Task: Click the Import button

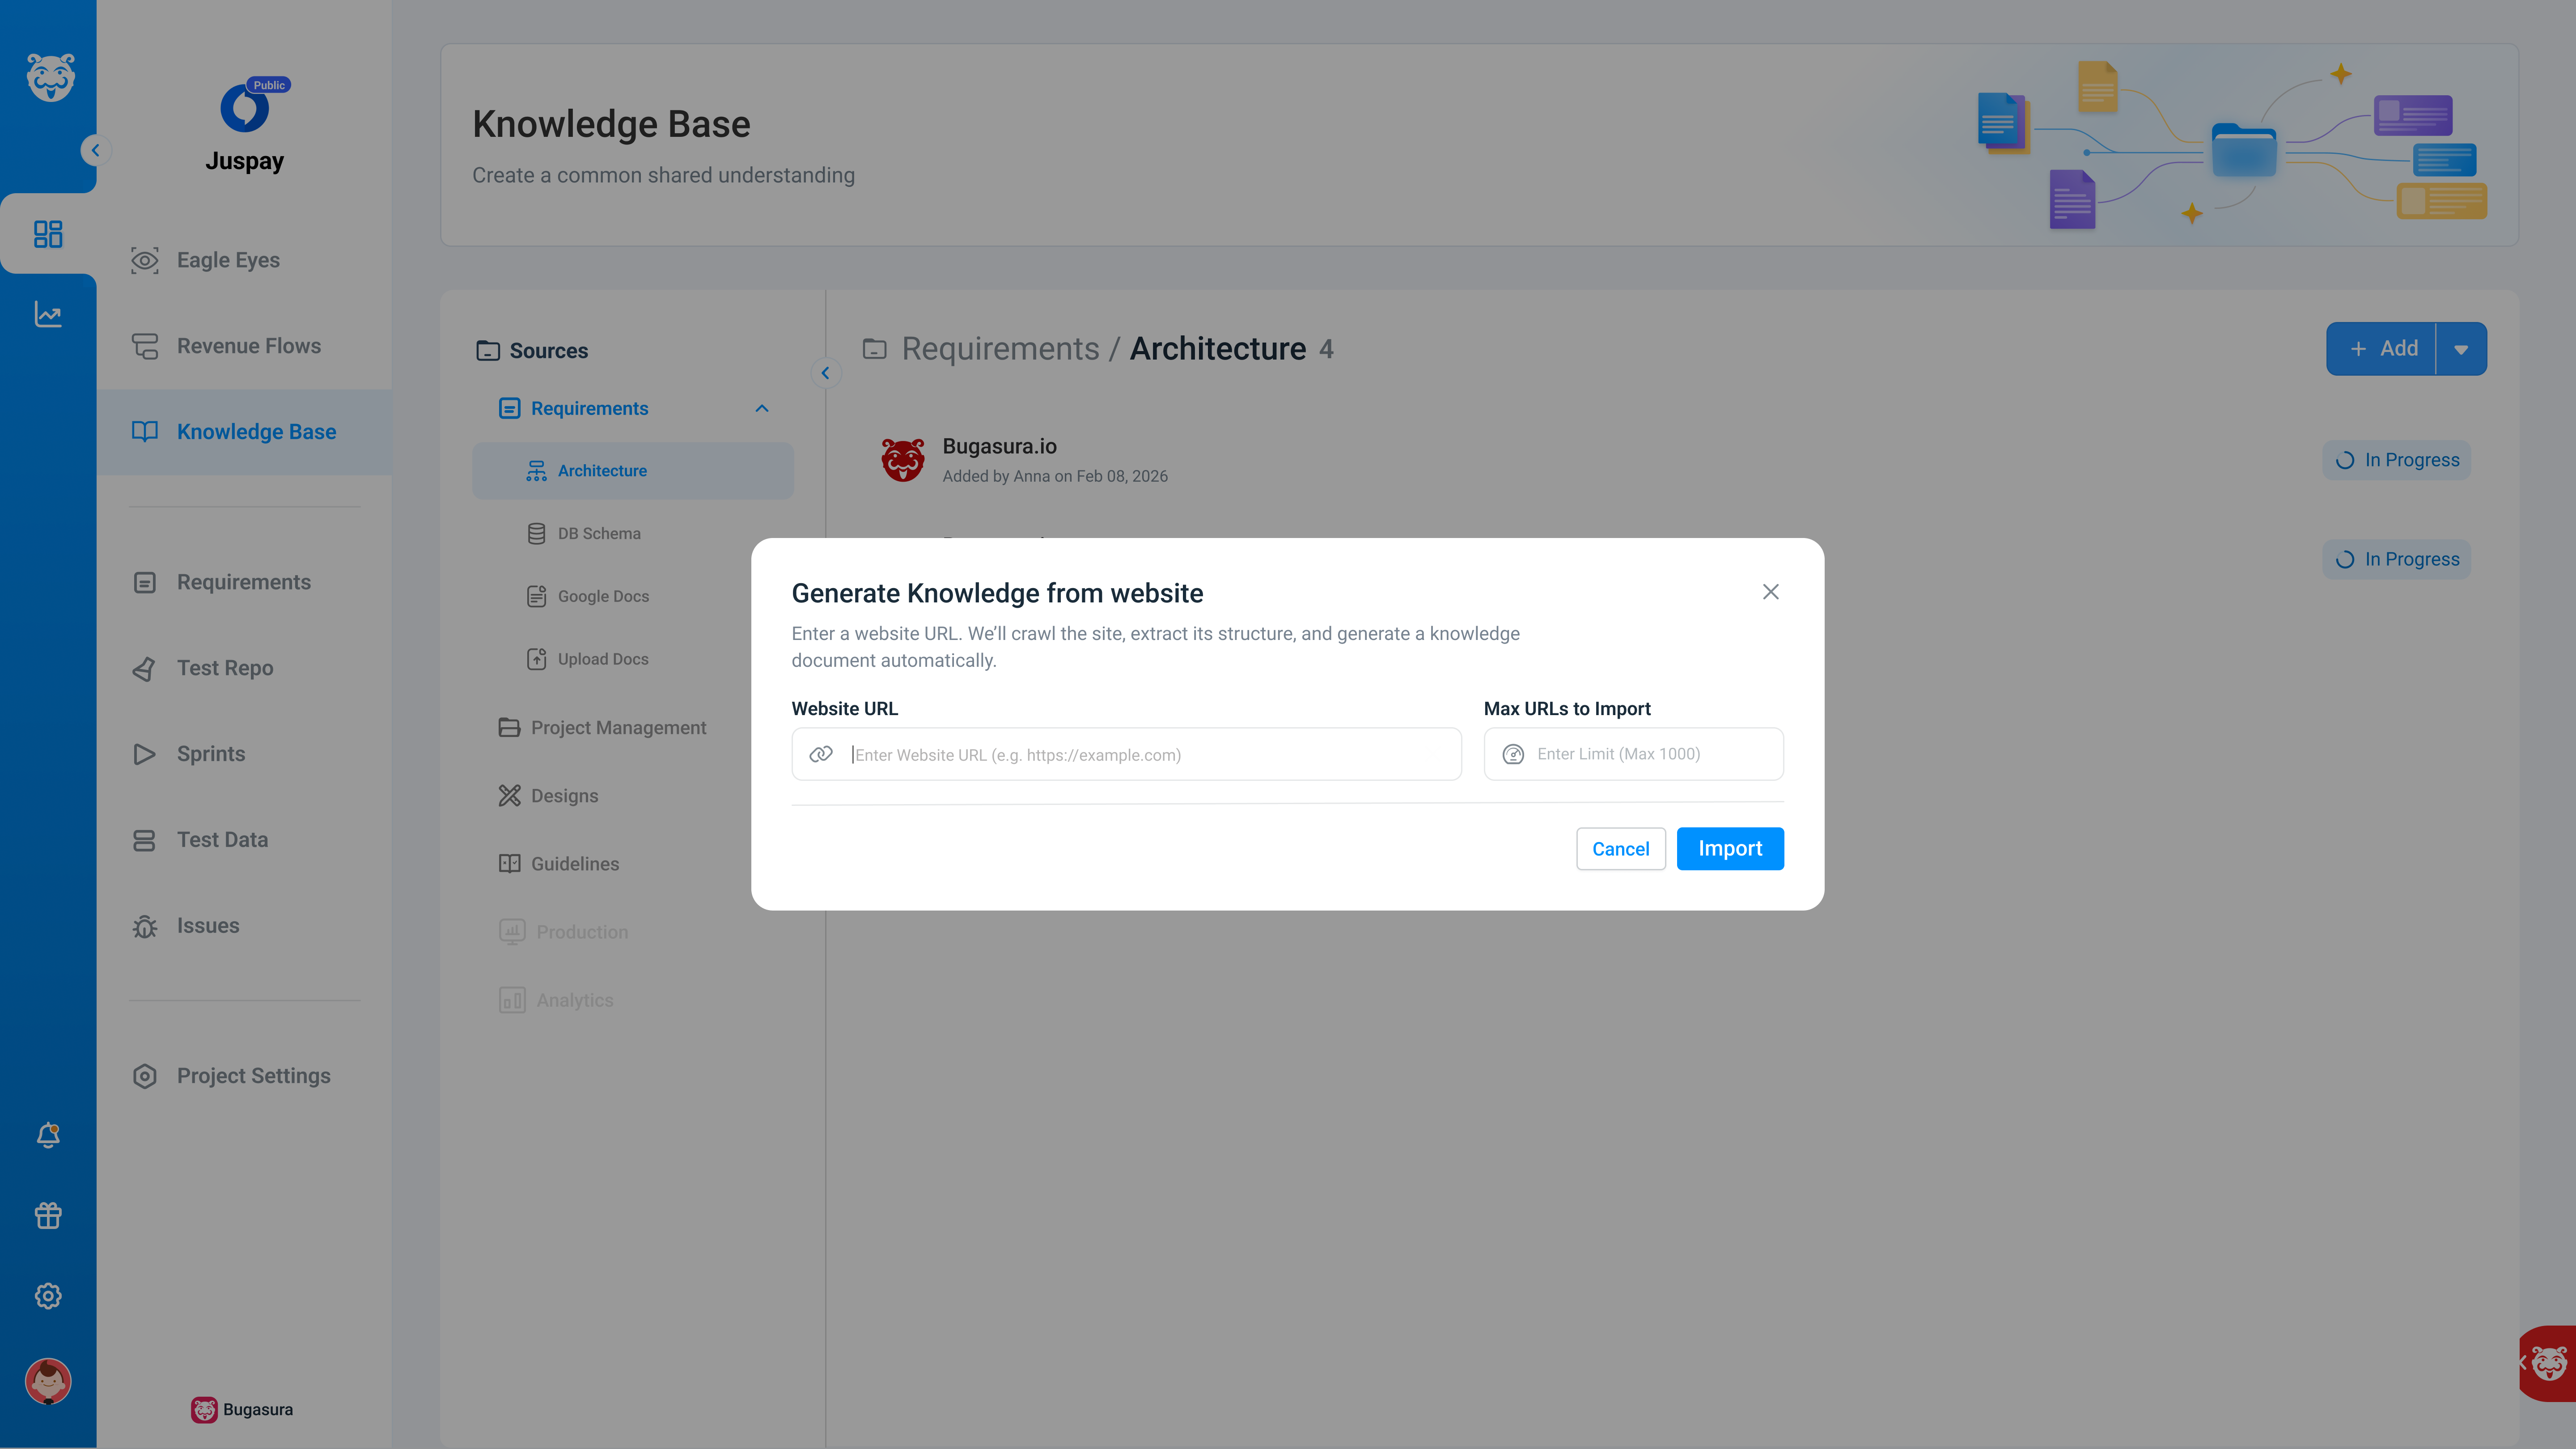Action: click(x=1729, y=849)
